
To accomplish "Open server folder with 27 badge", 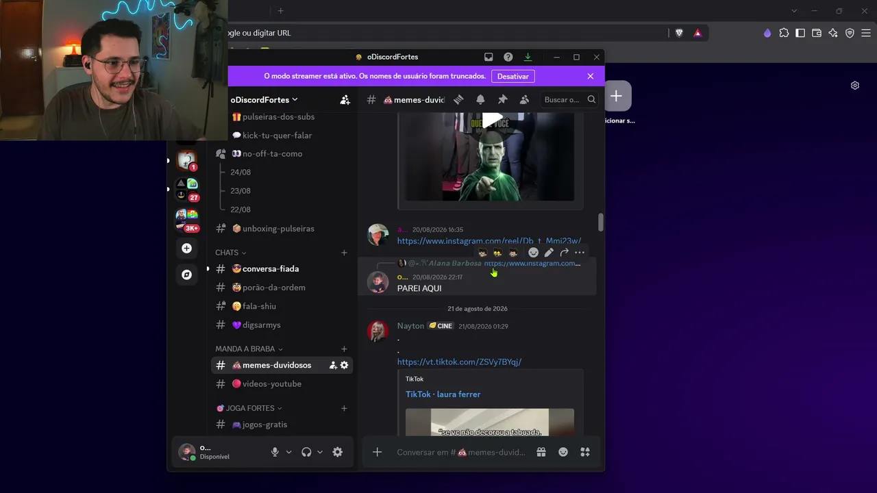I will (x=186, y=190).
